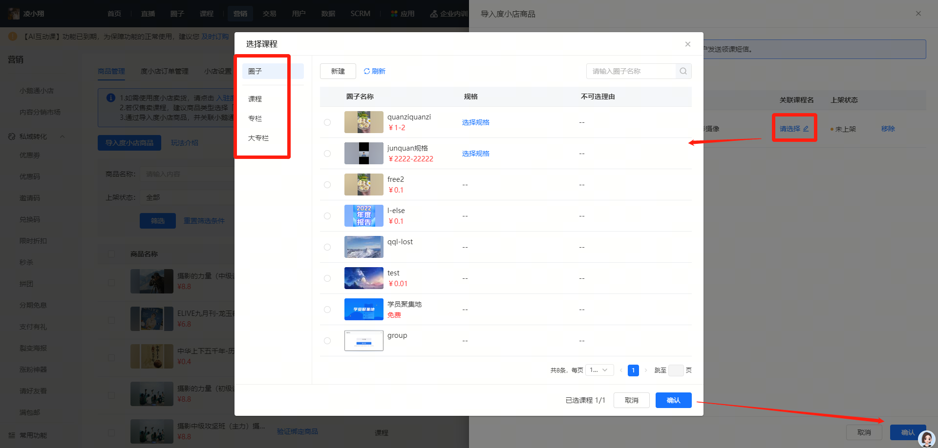The width and height of the screenshot is (938, 448).
Task: Open the 商品管理 tab
Action: pos(111,71)
